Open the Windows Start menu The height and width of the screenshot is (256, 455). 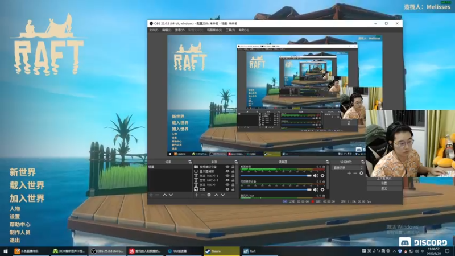(5, 251)
